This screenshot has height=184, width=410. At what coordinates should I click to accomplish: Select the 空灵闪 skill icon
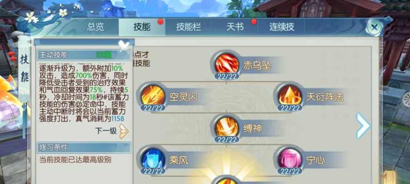pos(153,96)
